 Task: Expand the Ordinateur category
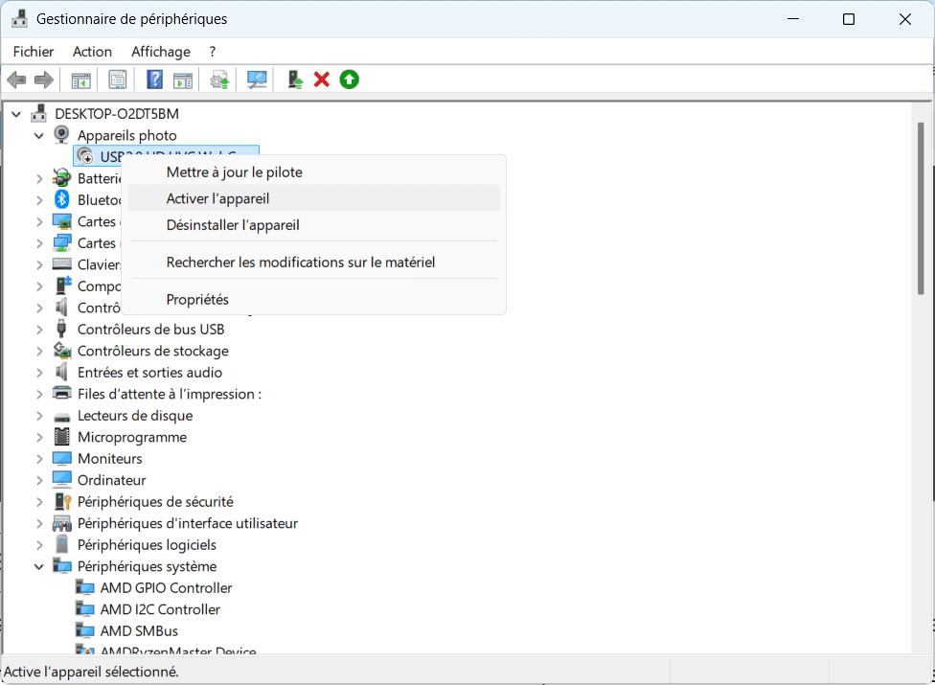[39, 480]
